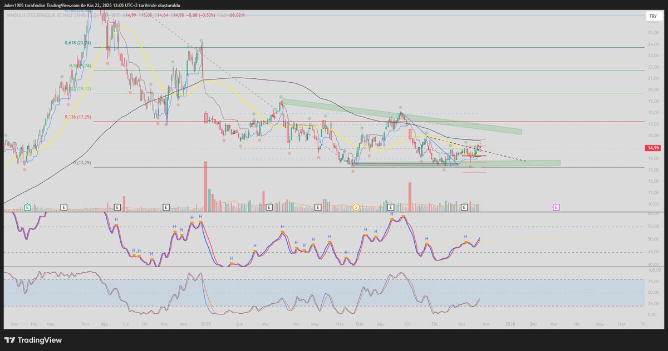Click the green E earnings marker
This screenshot has width=668, height=351.
[27, 207]
